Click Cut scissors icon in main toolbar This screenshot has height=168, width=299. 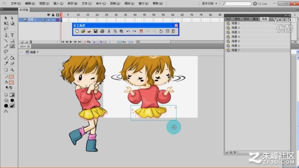[x=109, y=31]
